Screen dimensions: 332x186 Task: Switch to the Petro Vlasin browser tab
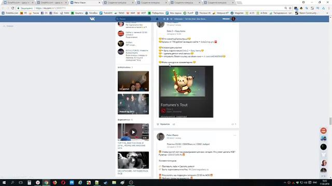click(x=85, y=3)
